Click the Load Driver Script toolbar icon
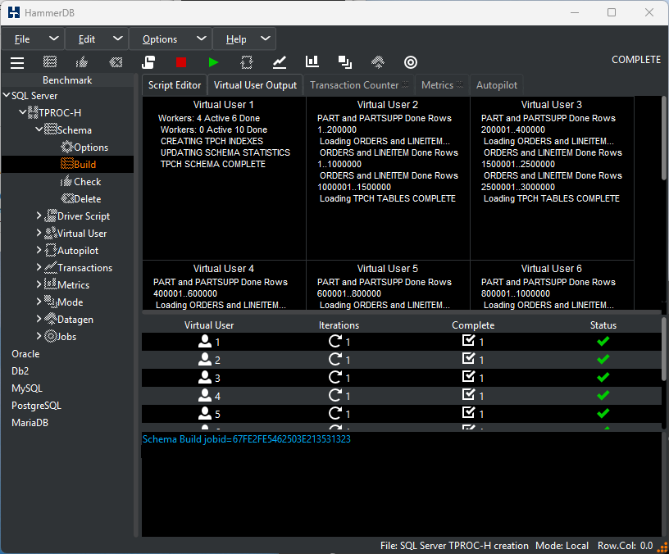Screen dimensions: 669x554 [148, 62]
